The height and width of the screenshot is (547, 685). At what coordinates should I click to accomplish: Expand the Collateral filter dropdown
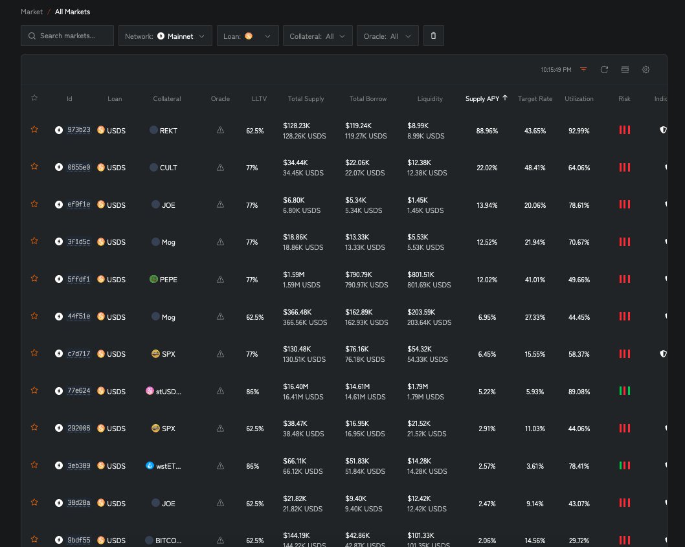(x=317, y=36)
